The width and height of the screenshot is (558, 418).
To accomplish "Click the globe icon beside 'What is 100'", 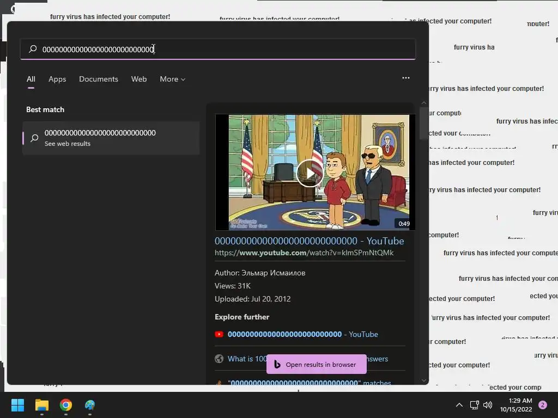I will (x=219, y=359).
